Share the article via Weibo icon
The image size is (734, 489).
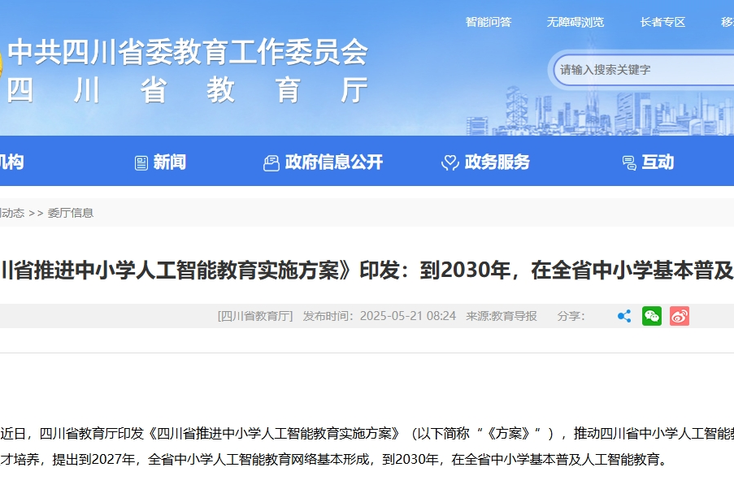click(x=680, y=316)
